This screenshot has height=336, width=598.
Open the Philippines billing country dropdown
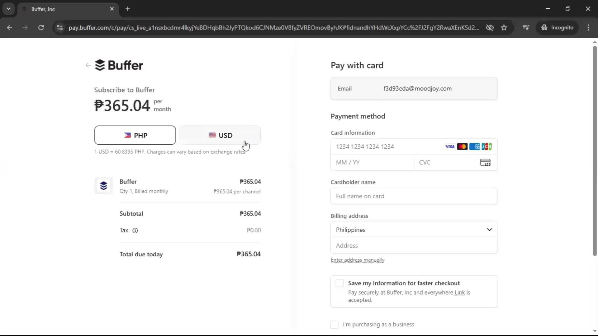click(x=414, y=230)
